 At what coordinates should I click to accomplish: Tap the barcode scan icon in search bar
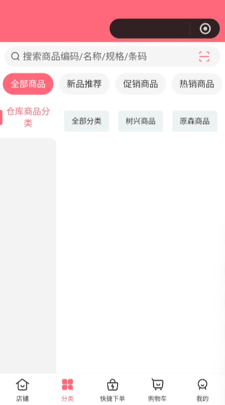pos(204,56)
